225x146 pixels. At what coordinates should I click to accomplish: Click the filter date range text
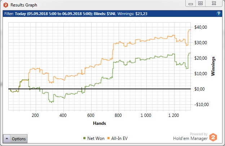click(x=54, y=14)
